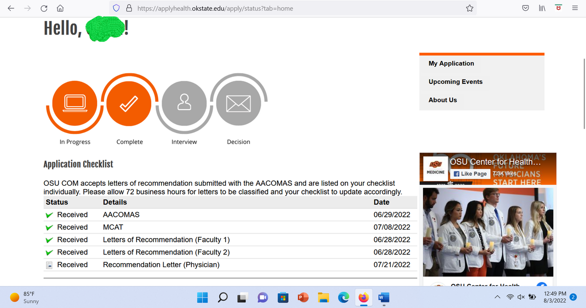This screenshot has height=308, width=586.
Task: Select Letters of Recommendation (Faculty 1)
Action: click(167, 240)
